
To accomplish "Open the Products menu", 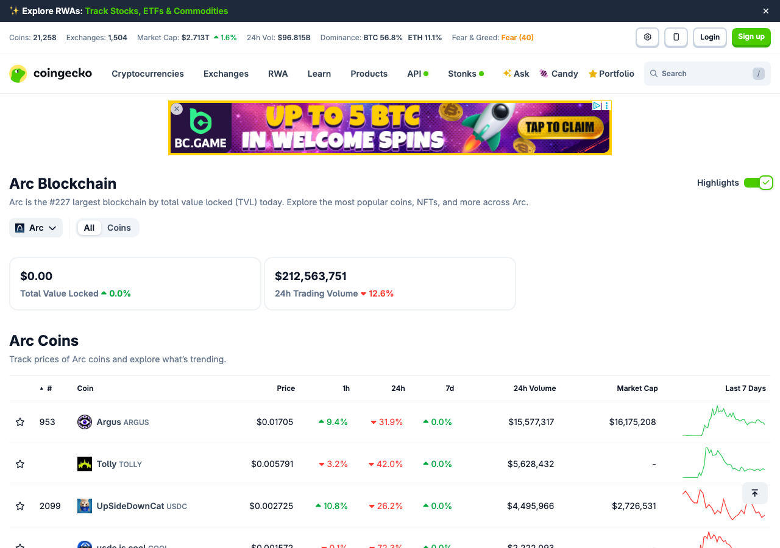I will tap(369, 74).
